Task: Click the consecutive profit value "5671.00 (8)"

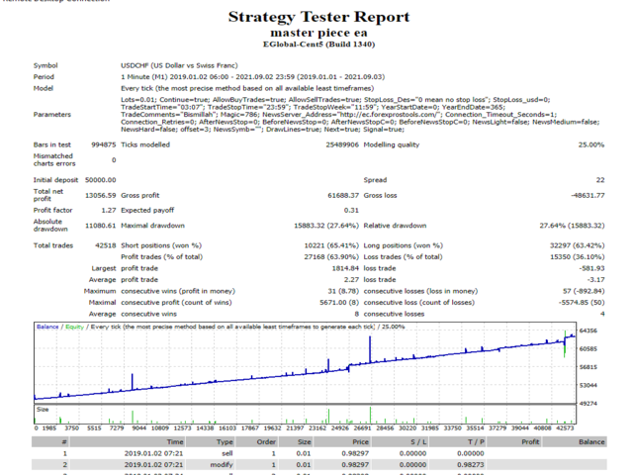Action: click(339, 302)
